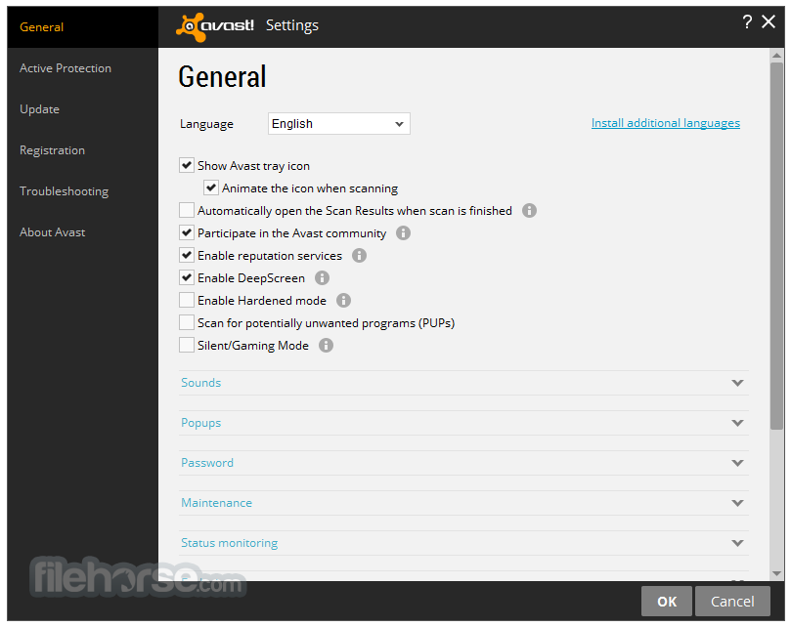Viewport: 791px width, 627px height.
Task: Switch to the Troubleshooting tab
Action: (64, 191)
